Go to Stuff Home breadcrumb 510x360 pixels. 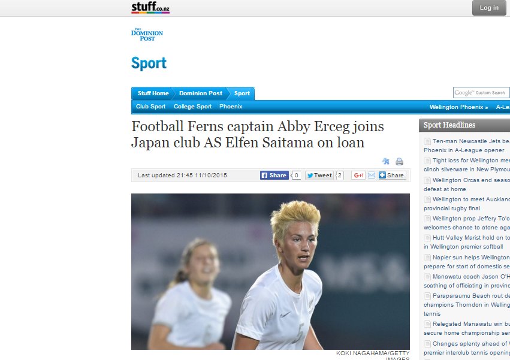click(x=153, y=93)
